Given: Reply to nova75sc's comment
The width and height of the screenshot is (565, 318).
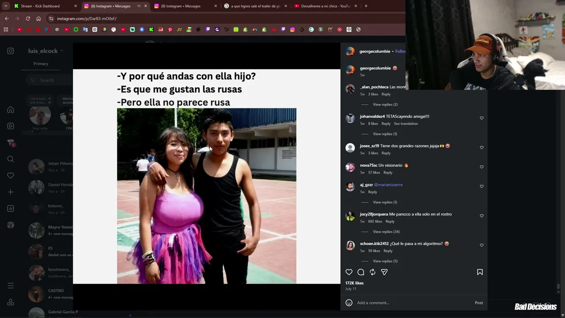Looking at the screenshot, I should (388, 173).
